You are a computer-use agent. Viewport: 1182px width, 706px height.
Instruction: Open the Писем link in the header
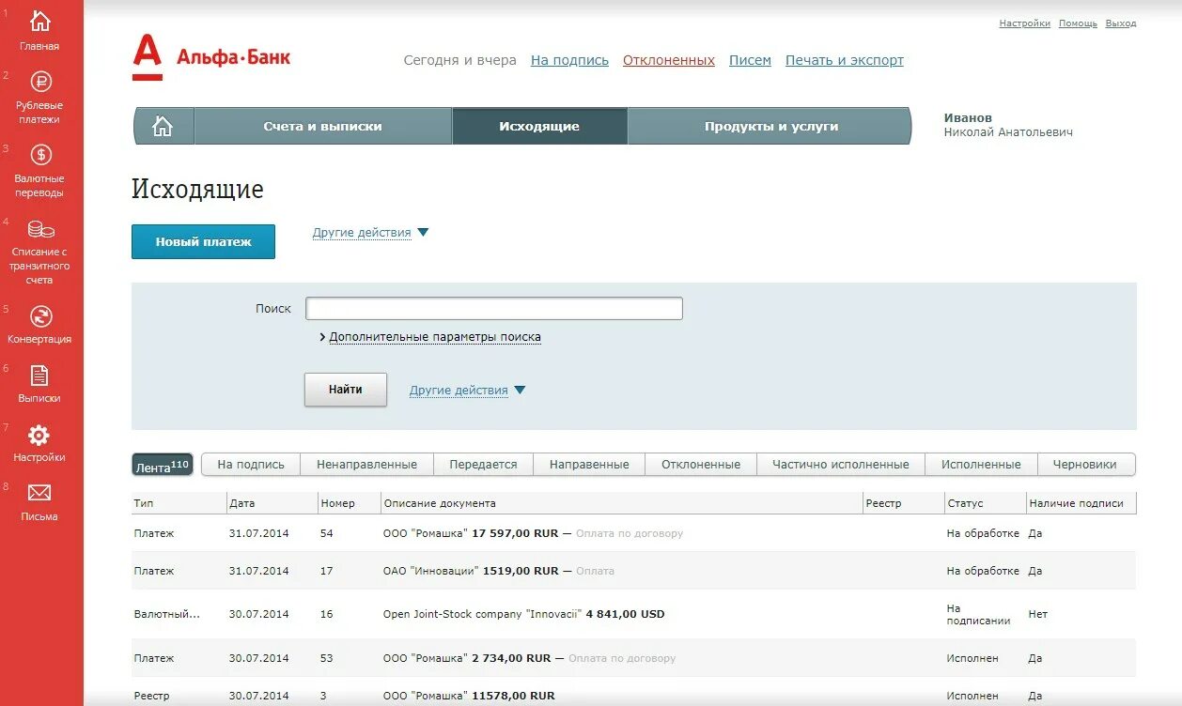[750, 60]
